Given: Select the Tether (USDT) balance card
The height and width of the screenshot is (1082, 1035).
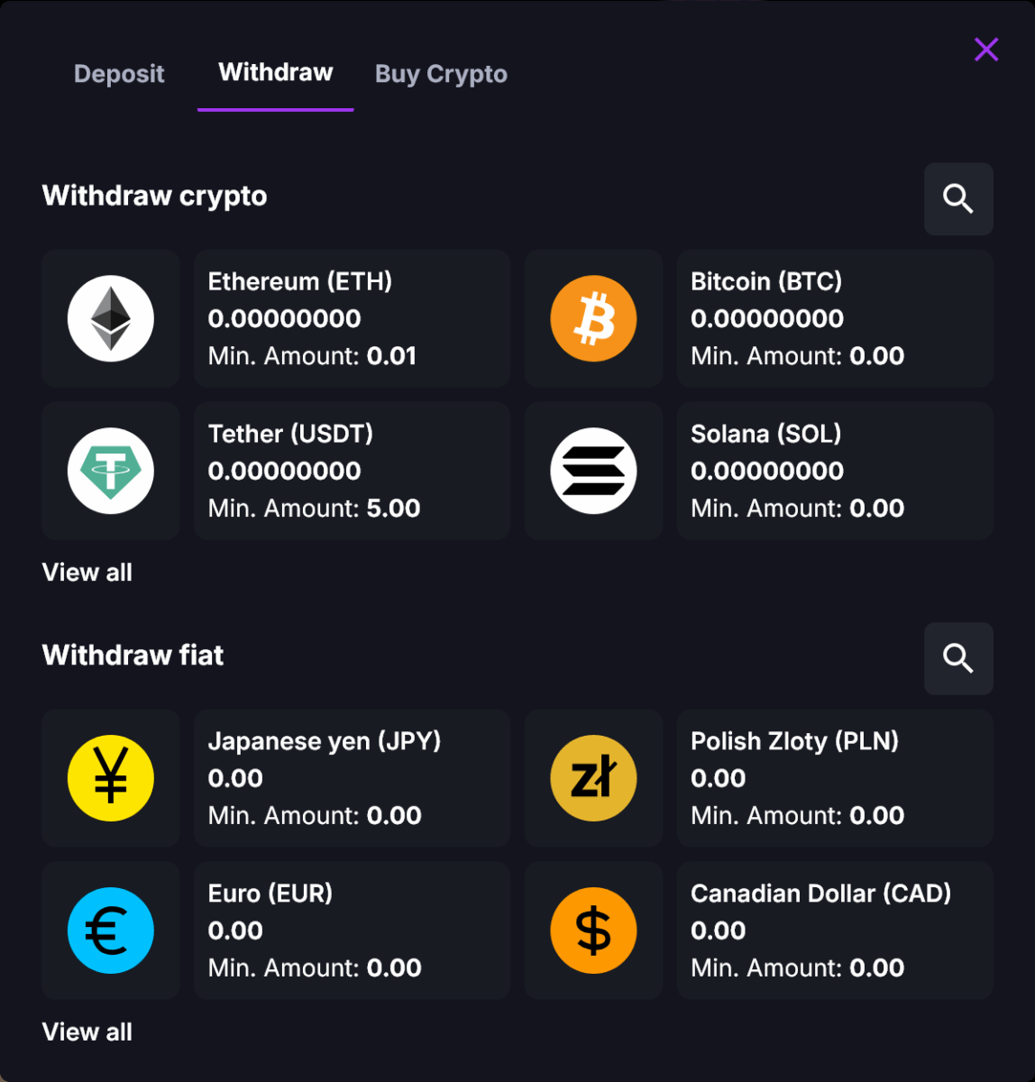Looking at the screenshot, I should [x=352, y=471].
